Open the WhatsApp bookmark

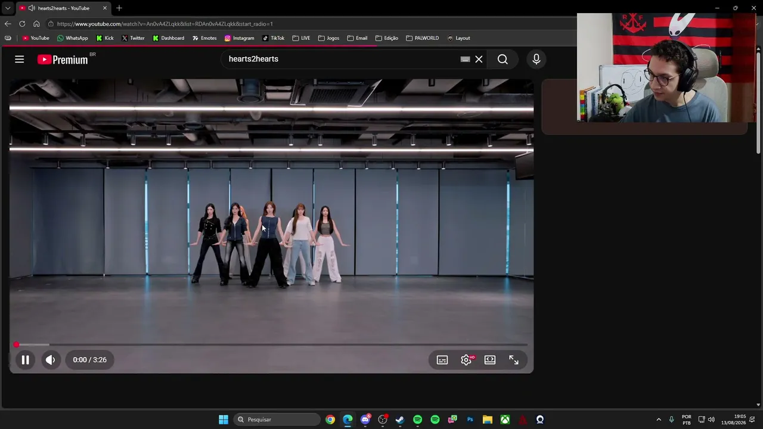(x=73, y=38)
